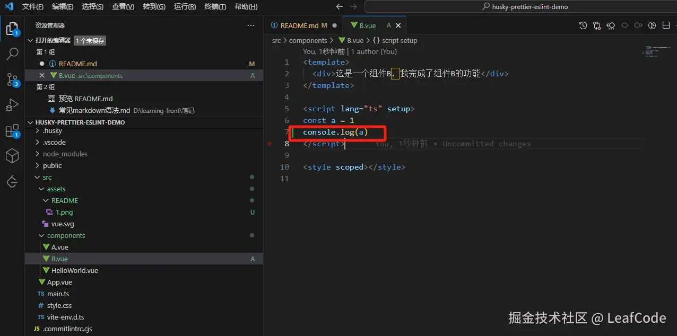The image size is (677, 336).
Task: Open App.vue in the file tree
Action: click(144, 282)
